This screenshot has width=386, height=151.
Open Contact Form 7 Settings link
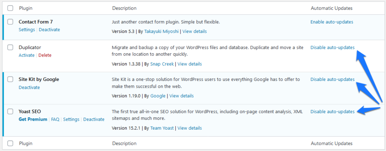[x=27, y=30]
